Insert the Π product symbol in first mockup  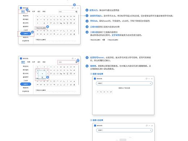point(71,23)
